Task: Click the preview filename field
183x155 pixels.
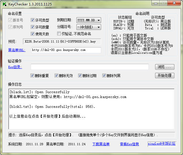Action: (x=62, y=41)
